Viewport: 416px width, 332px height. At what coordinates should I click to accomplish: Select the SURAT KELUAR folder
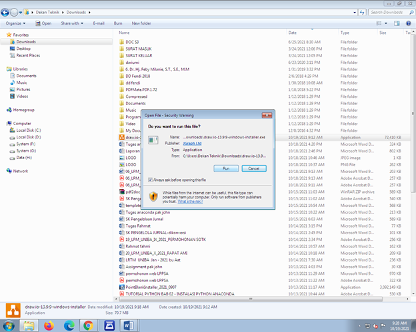[139, 56]
